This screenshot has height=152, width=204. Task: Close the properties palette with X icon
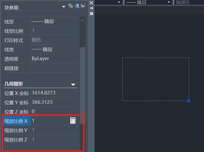[x=91, y=3]
